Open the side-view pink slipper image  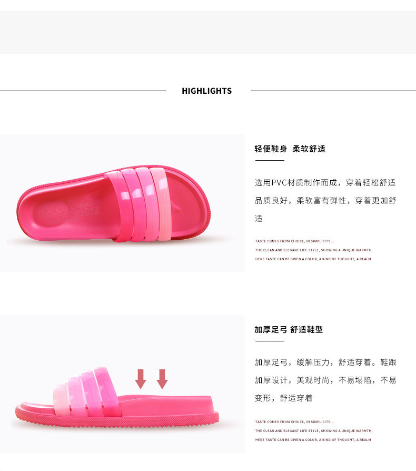(x=122, y=384)
